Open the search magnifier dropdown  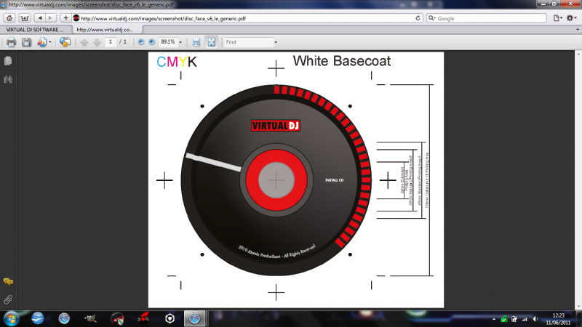pos(431,18)
